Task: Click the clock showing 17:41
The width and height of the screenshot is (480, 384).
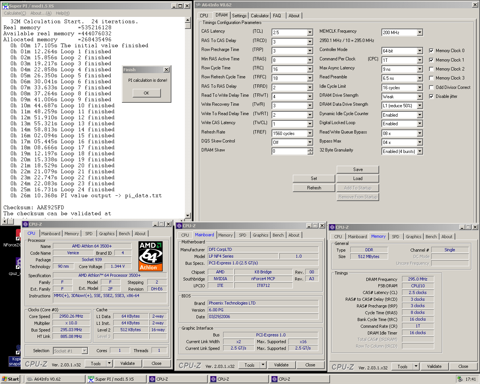Action: [471, 379]
